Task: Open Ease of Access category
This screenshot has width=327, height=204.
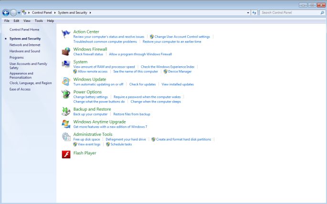Action: (x=20, y=89)
